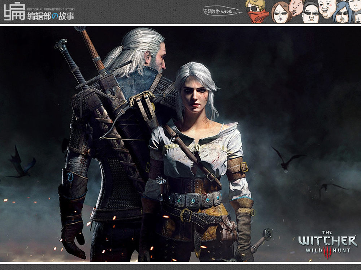Select the blue-haired cartoon avatar

[x=343, y=12]
